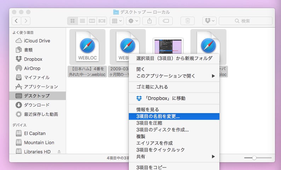
Task: Choose 3項目をクイックルック menu item
Action: tap(174, 150)
